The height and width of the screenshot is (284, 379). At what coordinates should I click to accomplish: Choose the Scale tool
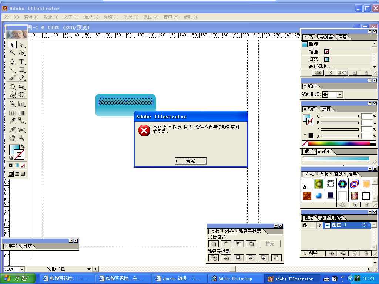[x=21, y=87]
